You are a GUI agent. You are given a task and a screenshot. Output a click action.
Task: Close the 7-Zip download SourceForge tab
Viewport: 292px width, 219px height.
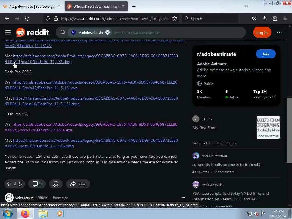point(59,6)
